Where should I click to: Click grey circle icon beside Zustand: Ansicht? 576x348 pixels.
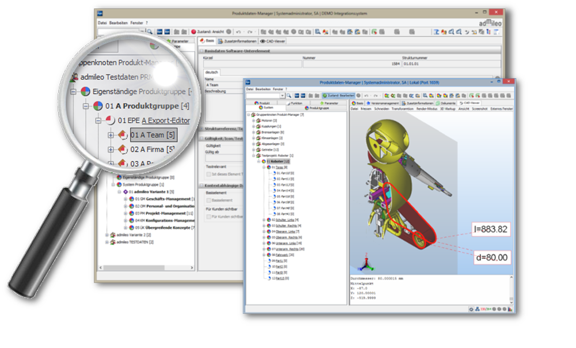pyautogui.click(x=229, y=32)
